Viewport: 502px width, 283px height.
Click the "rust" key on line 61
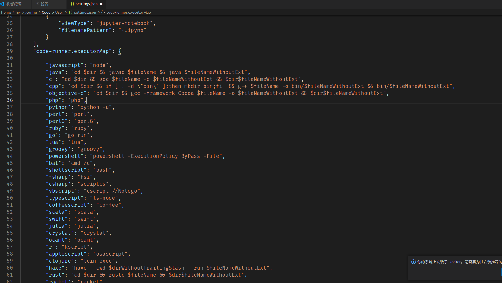[55, 275]
